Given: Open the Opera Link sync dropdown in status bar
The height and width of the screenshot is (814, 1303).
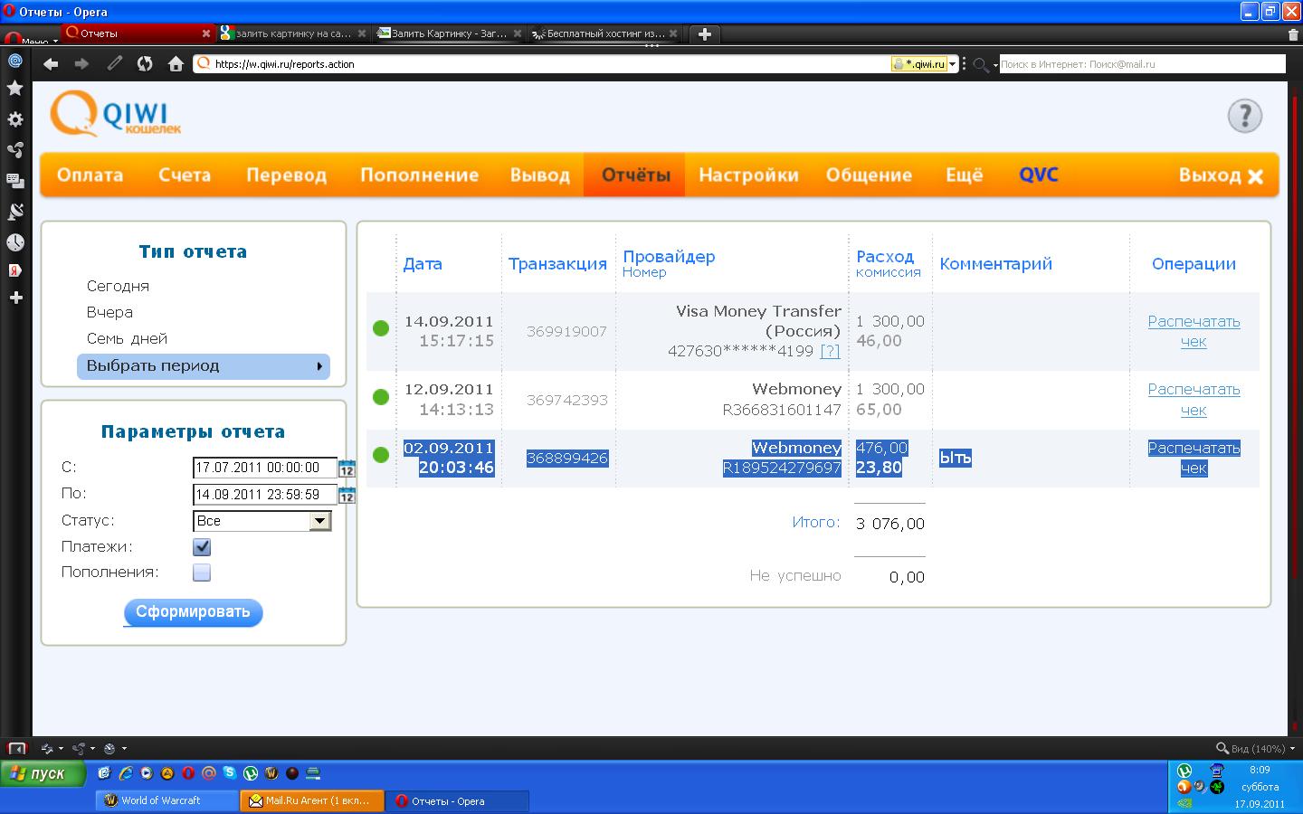Looking at the screenshot, I should 52,749.
